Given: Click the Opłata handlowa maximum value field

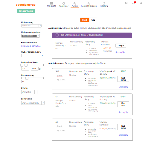Looking at the screenshot, I should 35,69.
